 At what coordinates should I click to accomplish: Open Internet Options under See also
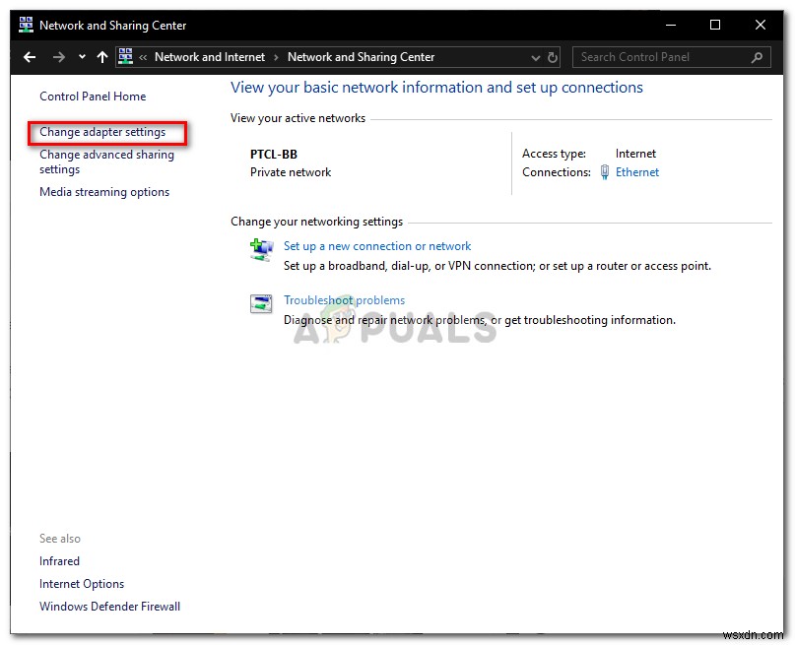point(82,584)
